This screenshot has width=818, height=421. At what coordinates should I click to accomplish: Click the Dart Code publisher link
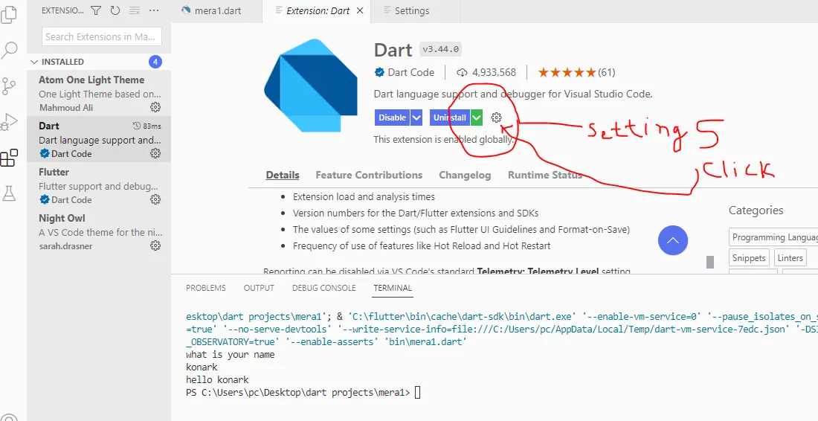[x=411, y=72]
